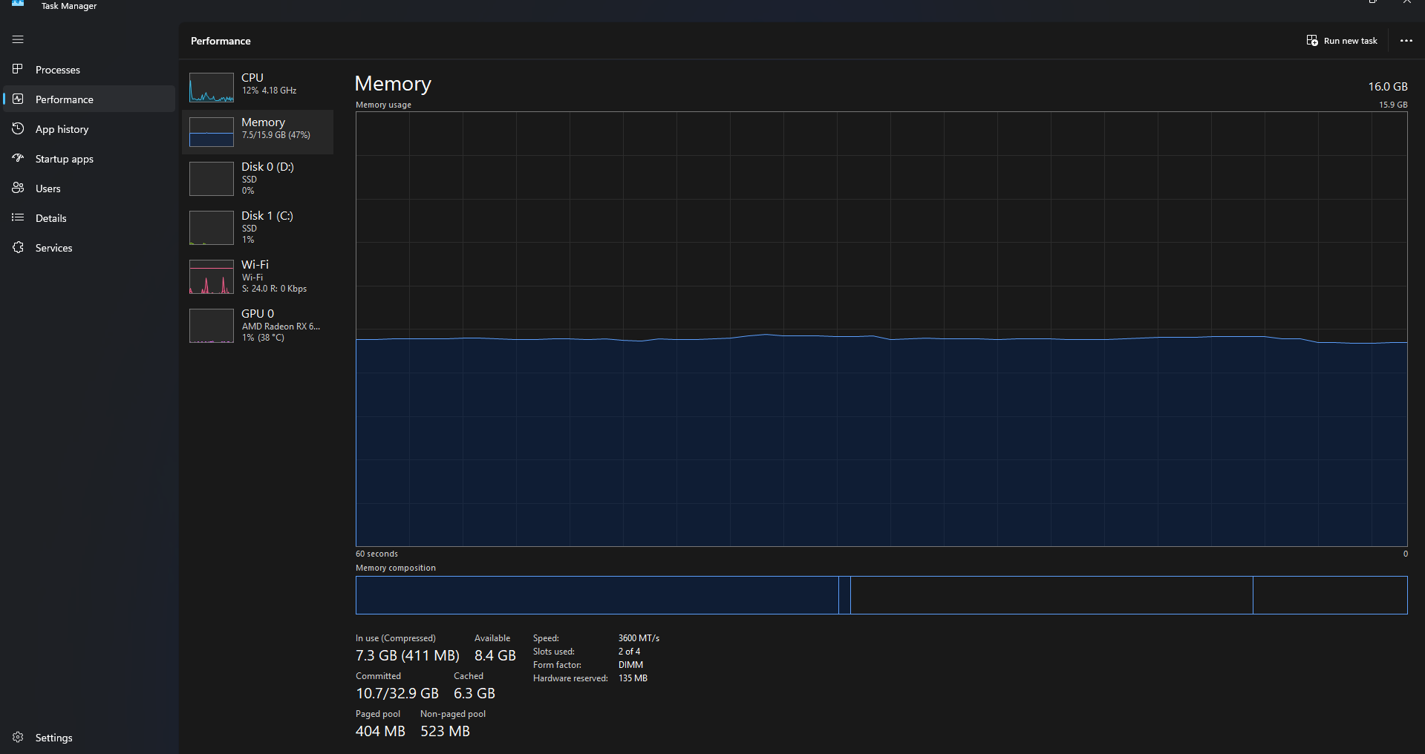Toggle the hamburger navigation menu

tap(18, 39)
